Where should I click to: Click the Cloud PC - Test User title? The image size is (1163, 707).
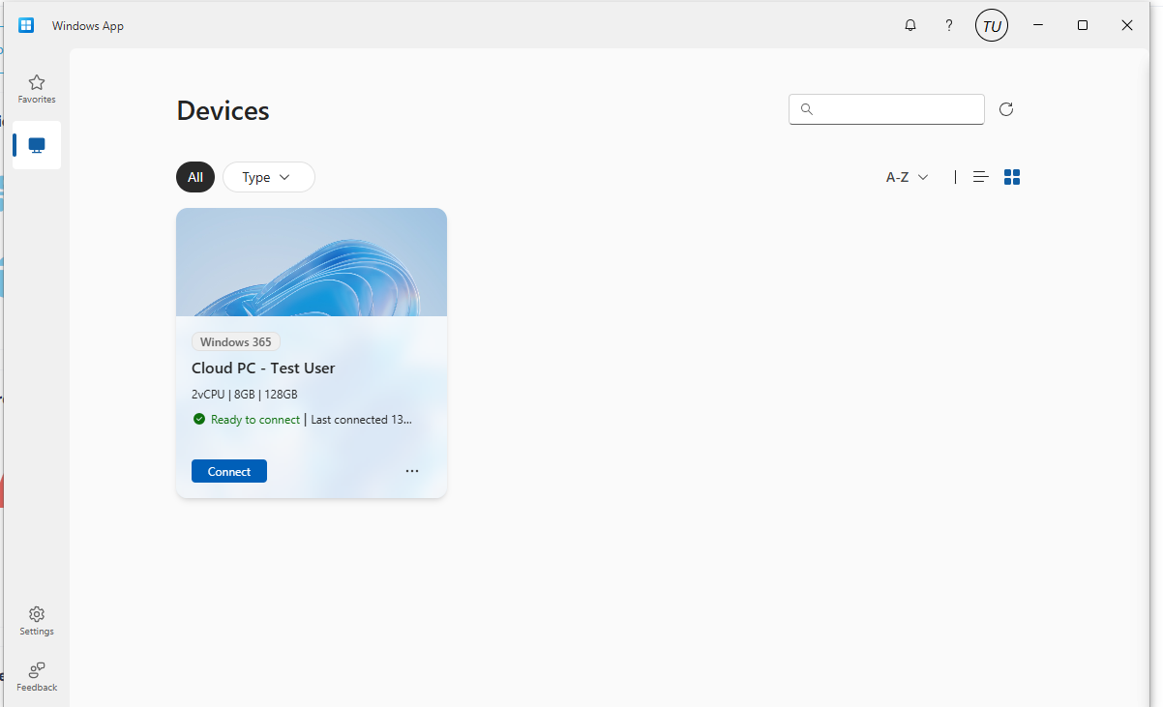(x=263, y=368)
